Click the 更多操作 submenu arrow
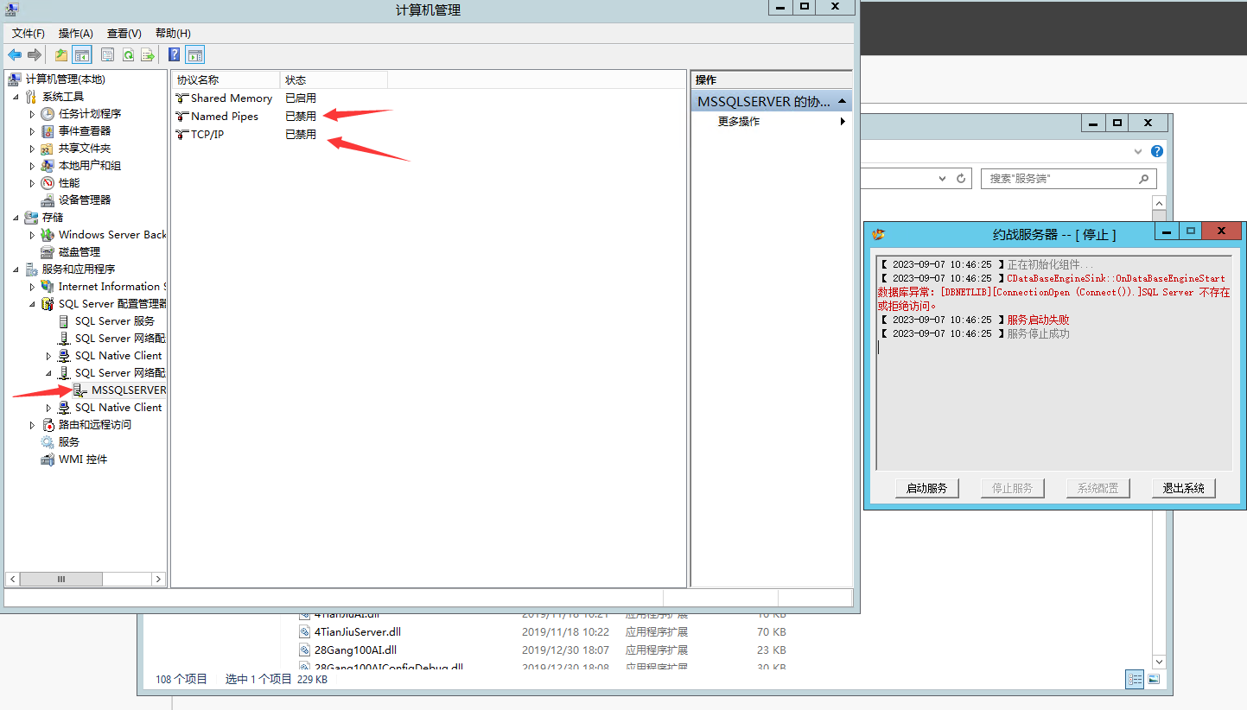This screenshot has width=1247, height=710. (843, 122)
